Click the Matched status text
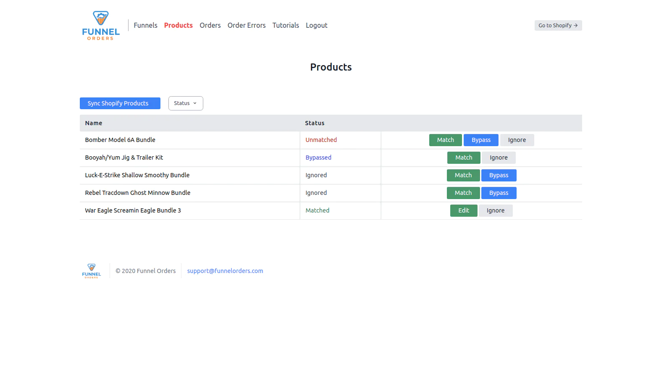The width and height of the screenshot is (672, 378). click(x=318, y=210)
